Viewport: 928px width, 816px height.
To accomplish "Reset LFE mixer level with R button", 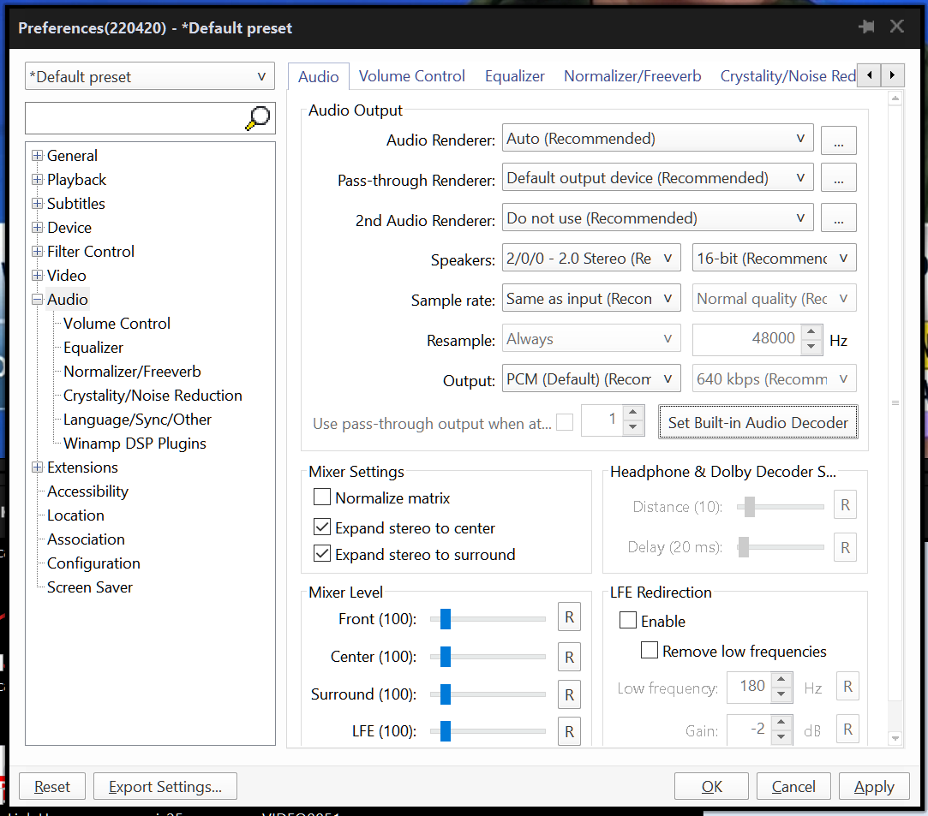I will point(569,731).
